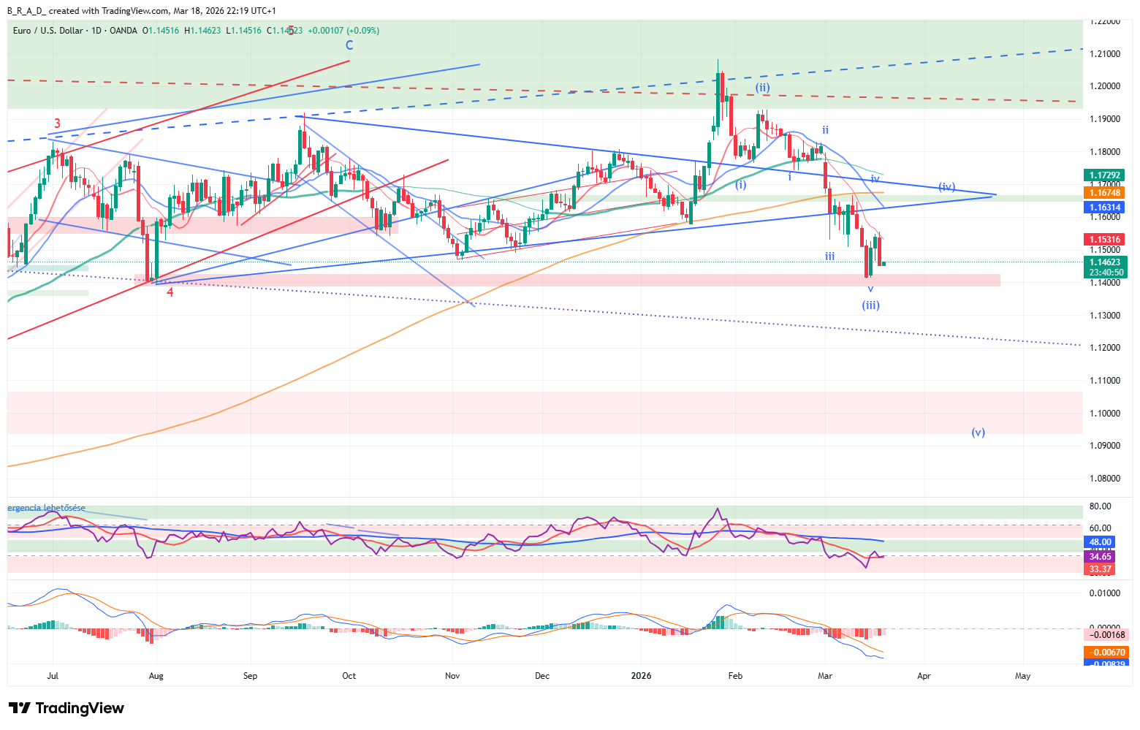Select the blue 48.00 RSI value label
This screenshot has height=730, width=1140.
1100,542
